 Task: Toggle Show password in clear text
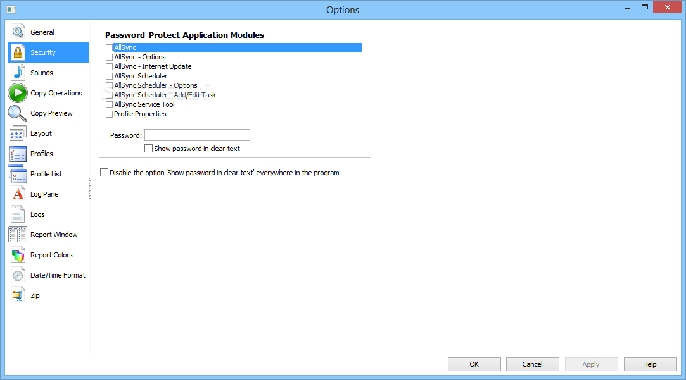(x=148, y=149)
